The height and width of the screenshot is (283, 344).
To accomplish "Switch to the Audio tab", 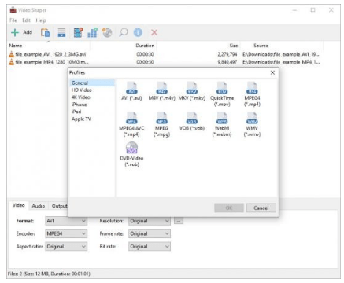I will (x=39, y=206).
